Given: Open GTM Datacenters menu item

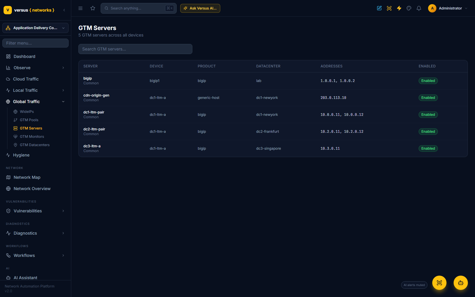Looking at the screenshot, I should [35, 145].
